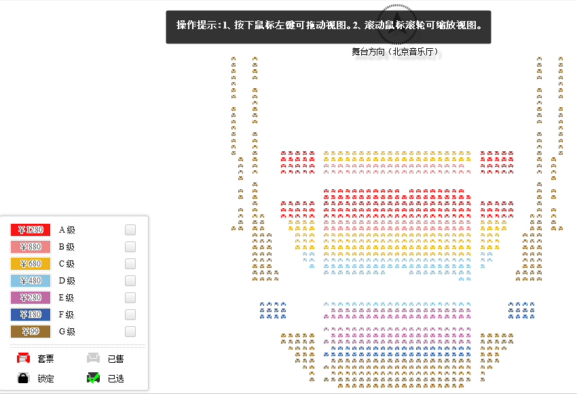Tick the G级 ¥99 checkbox

130,332
